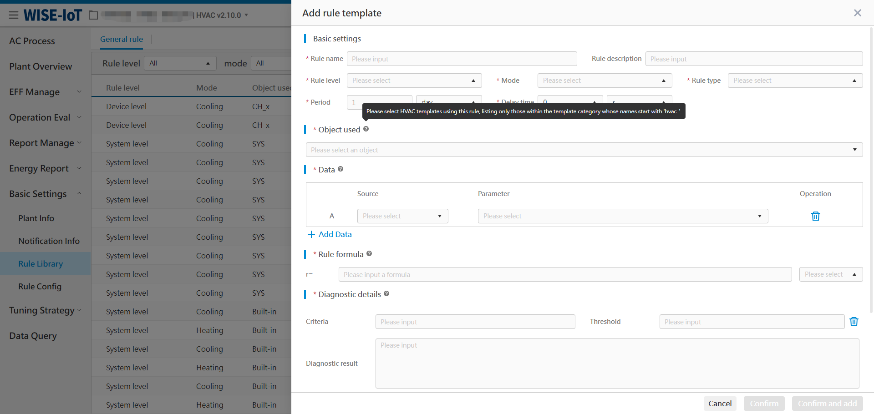874x414 pixels.
Task: Click the plus icon for Add Data
Action: tap(311, 234)
